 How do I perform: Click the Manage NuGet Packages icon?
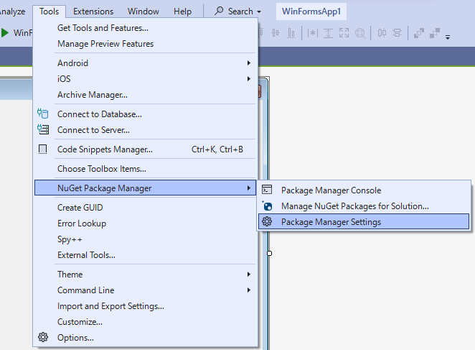267,206
